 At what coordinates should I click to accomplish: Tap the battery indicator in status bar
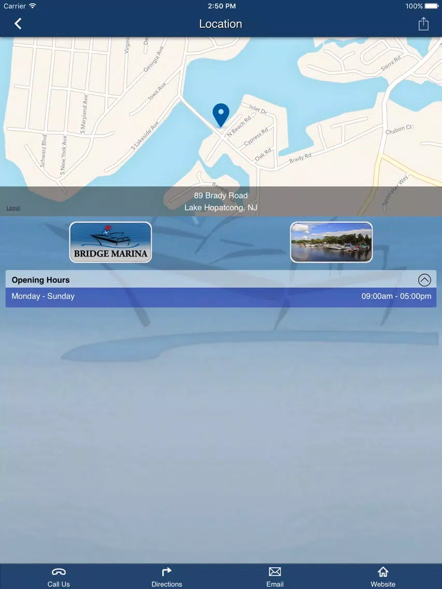click(432, 6)
